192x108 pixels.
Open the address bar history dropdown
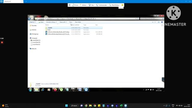point(136,19)
